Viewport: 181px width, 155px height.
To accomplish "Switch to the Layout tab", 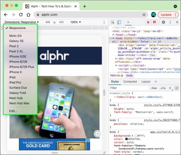I will 146,82.
